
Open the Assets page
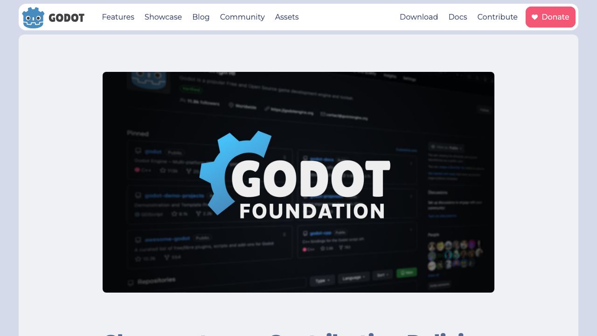(287, 17)
